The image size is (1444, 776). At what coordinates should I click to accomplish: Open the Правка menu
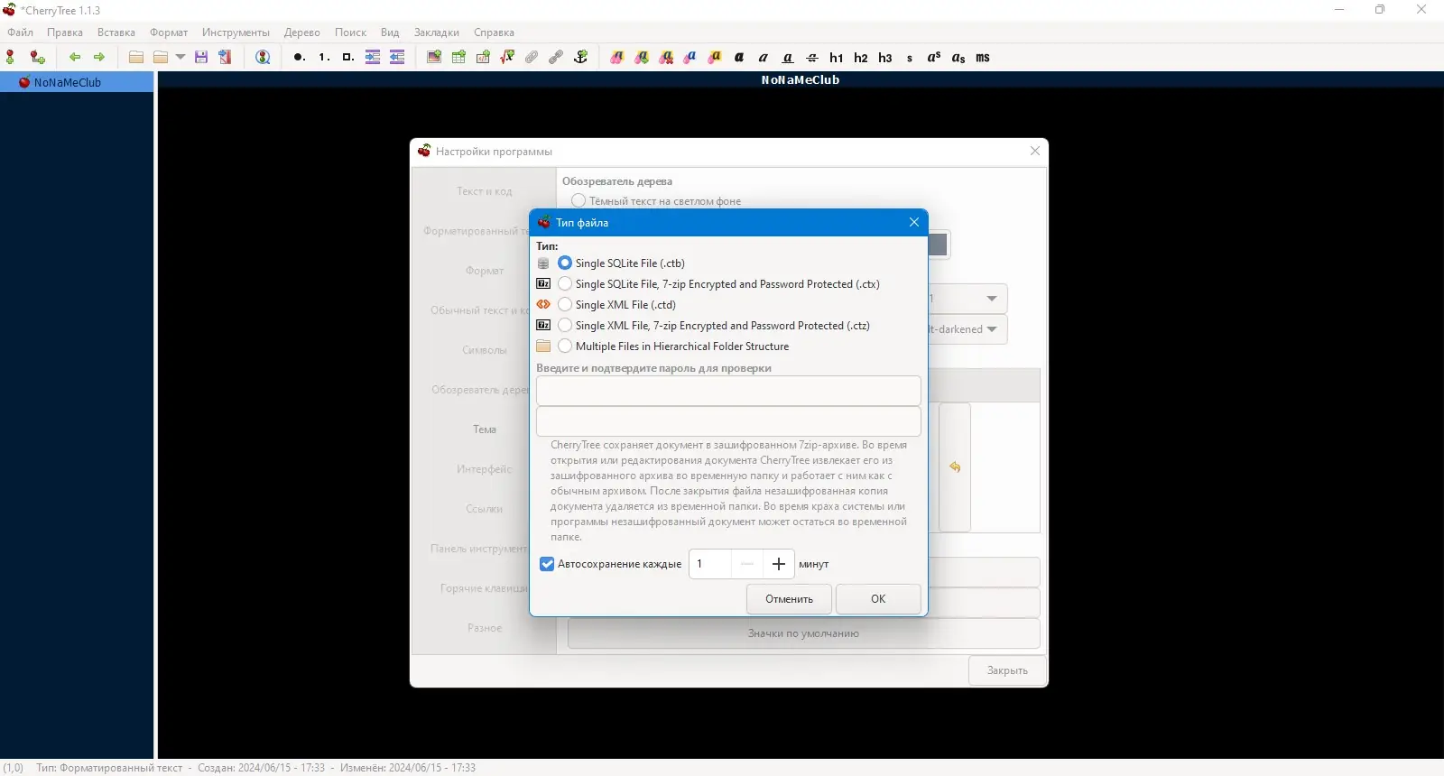tap(65, 32)
